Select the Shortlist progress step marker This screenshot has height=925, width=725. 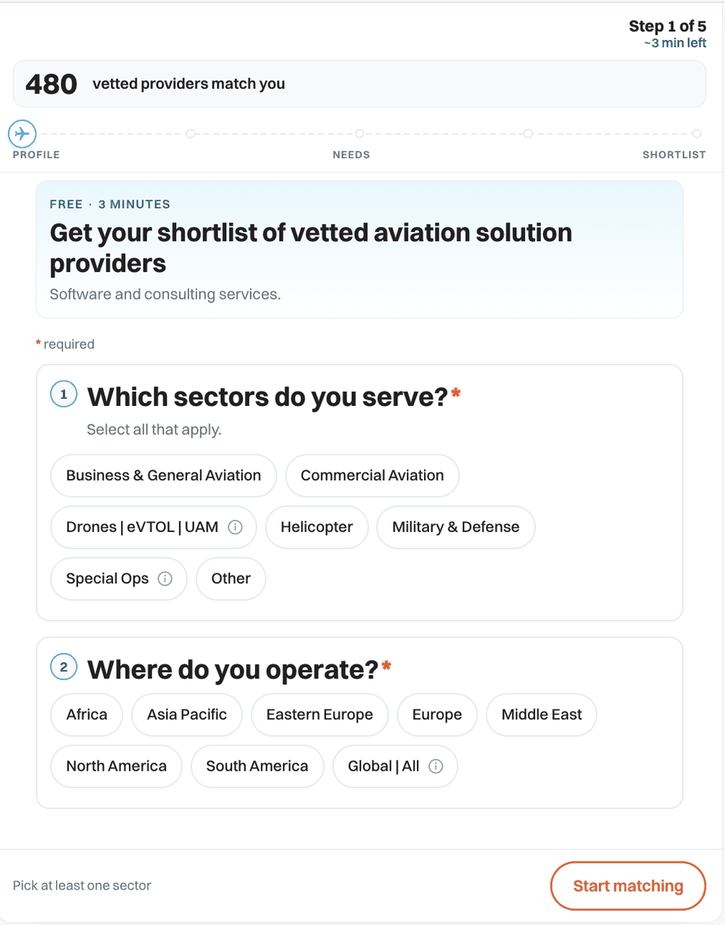697,134
